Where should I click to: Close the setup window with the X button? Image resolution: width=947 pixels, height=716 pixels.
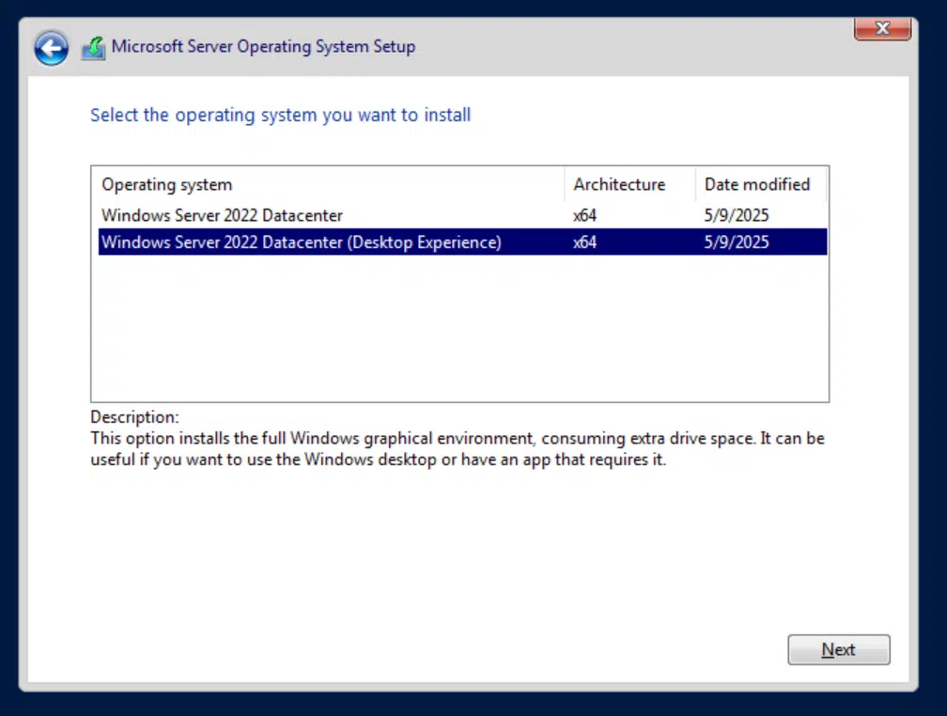[x=882, y=29]
